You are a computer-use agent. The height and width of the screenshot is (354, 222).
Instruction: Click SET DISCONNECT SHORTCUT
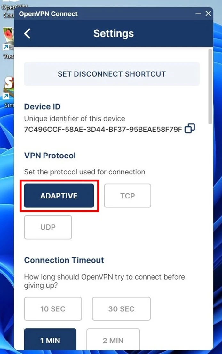click(x=112, y=74)
